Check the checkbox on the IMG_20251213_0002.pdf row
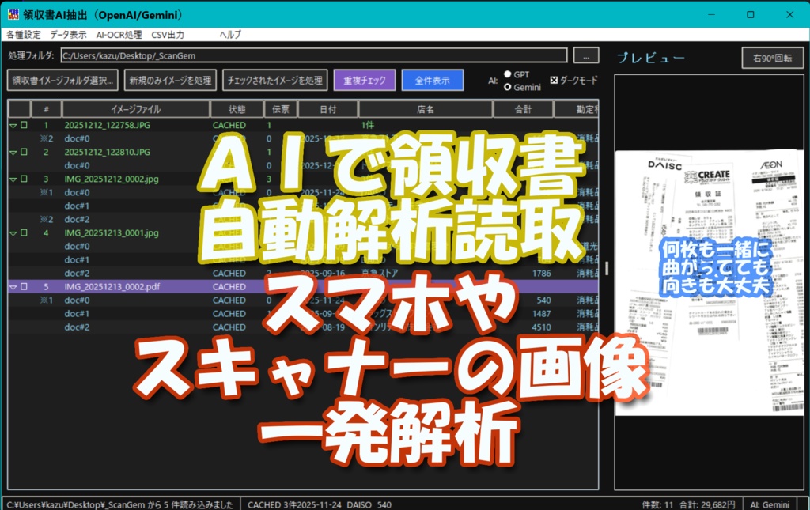 (22, 286)
